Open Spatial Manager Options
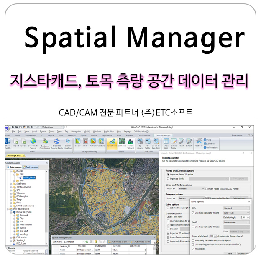Viewport: 261px width, 258px height. (x=199, y=143)
